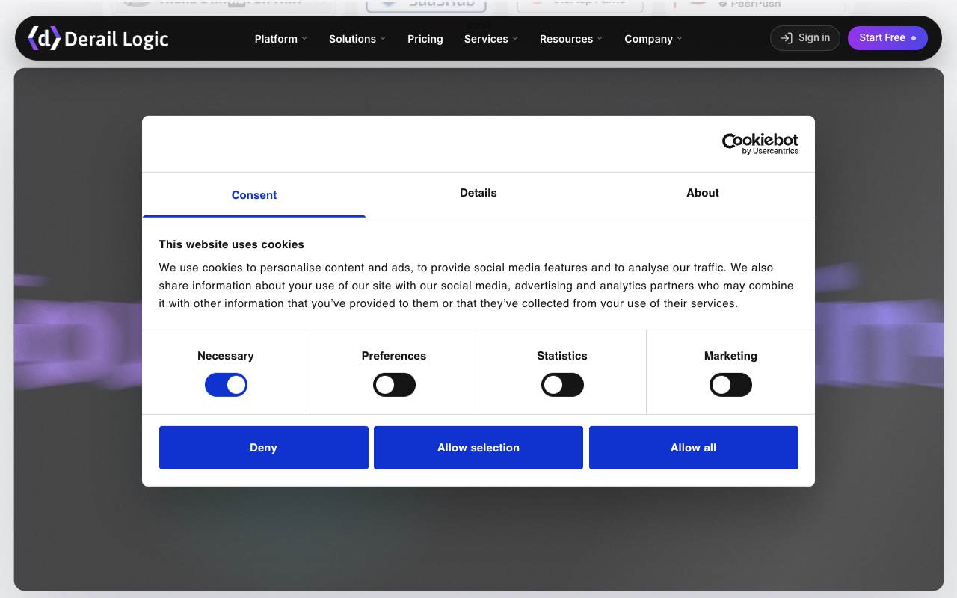
Task: Switch to the About tab
Action: pos(703,193)
